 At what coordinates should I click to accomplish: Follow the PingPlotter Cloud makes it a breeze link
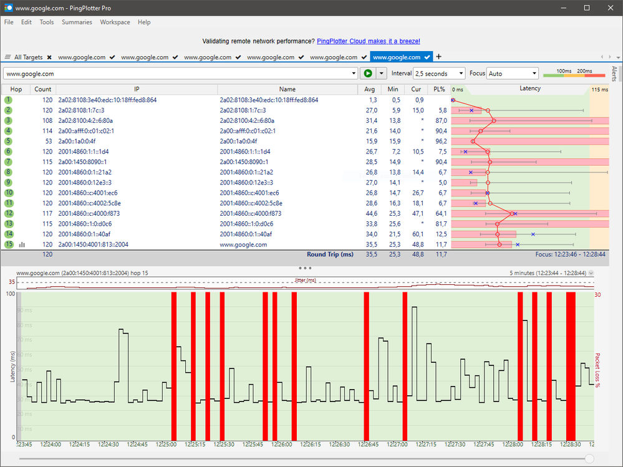tap(369, 41)
